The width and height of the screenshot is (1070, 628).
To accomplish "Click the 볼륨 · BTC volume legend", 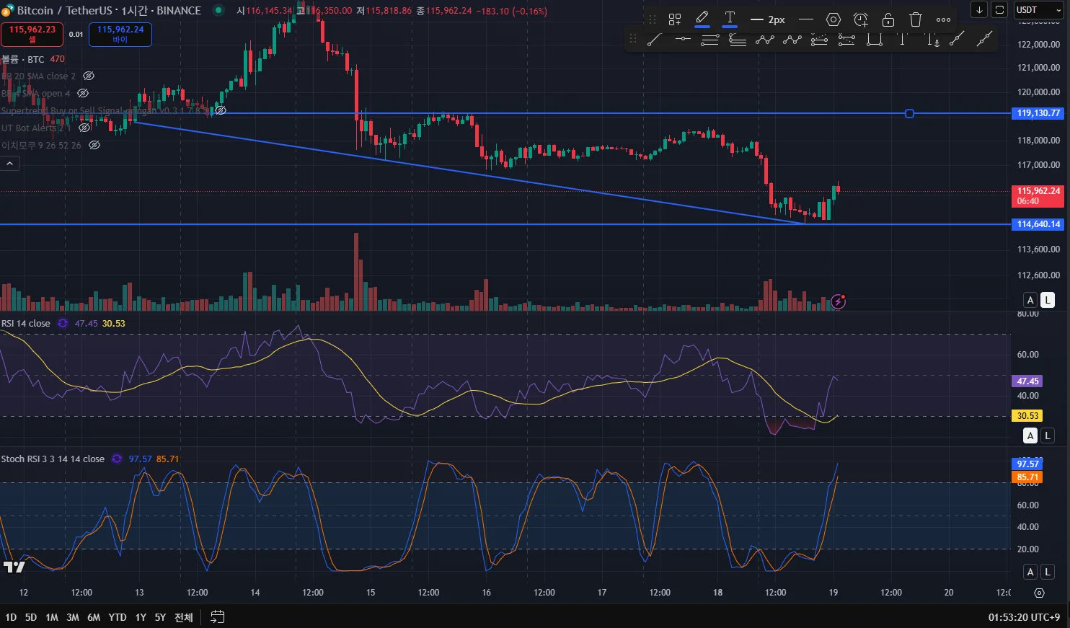I will coord(22,59).
